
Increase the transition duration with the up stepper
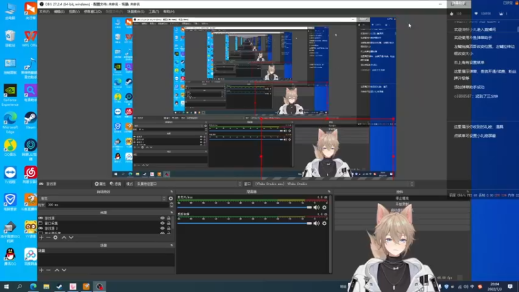171,203
